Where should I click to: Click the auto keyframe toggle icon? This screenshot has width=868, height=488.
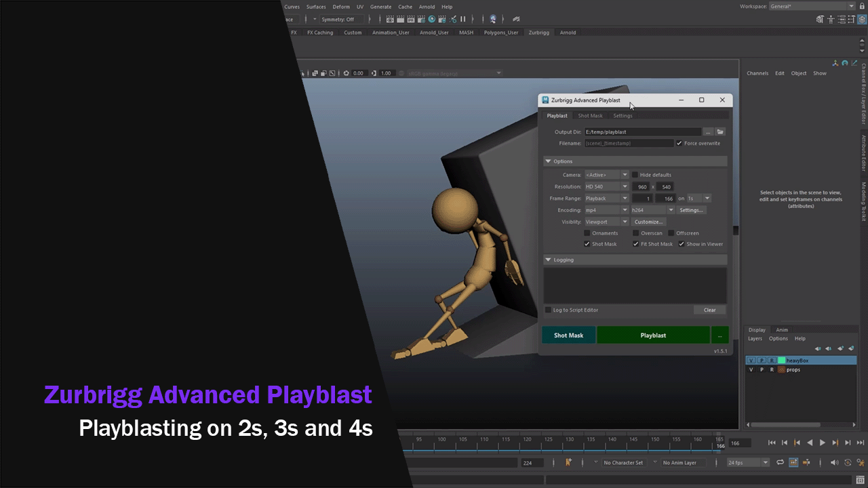pyautogui.click(x=848, y=463)
